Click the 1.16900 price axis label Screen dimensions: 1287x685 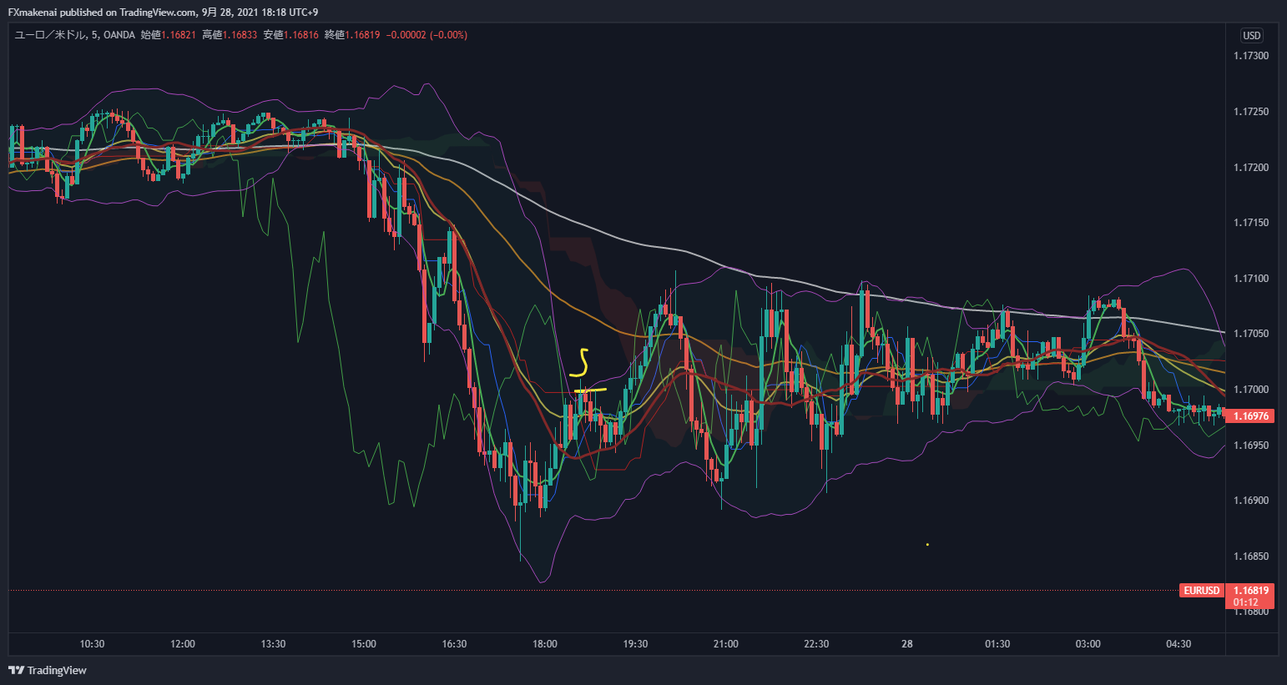click(1251, 501)
